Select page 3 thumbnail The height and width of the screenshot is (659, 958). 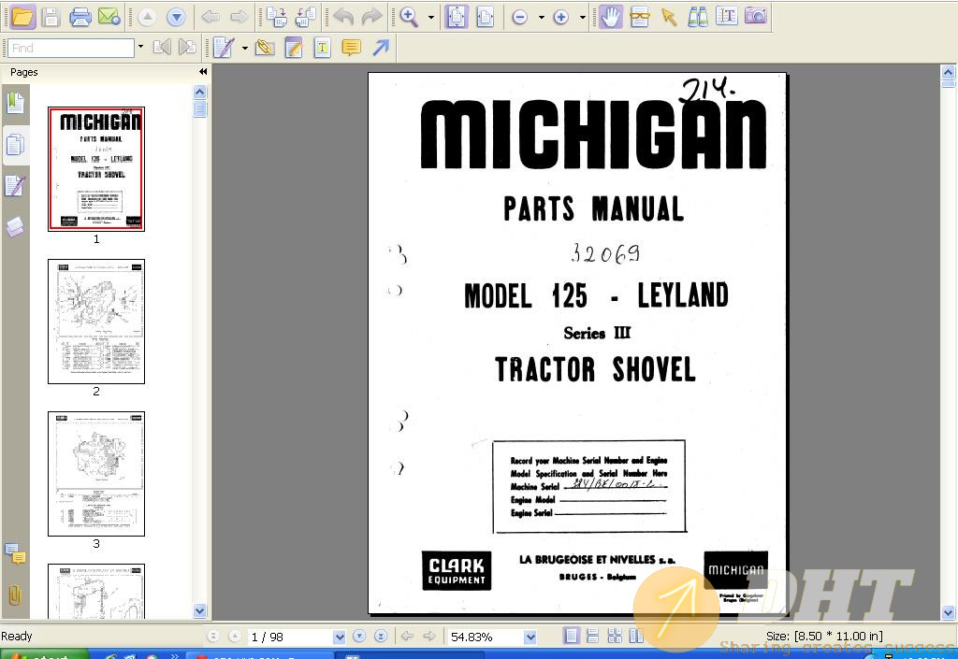(96, 474)
